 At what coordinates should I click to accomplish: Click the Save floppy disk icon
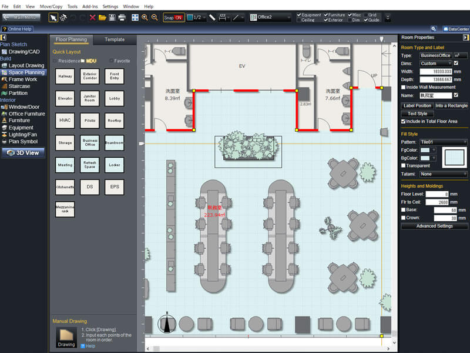[112, 18]
